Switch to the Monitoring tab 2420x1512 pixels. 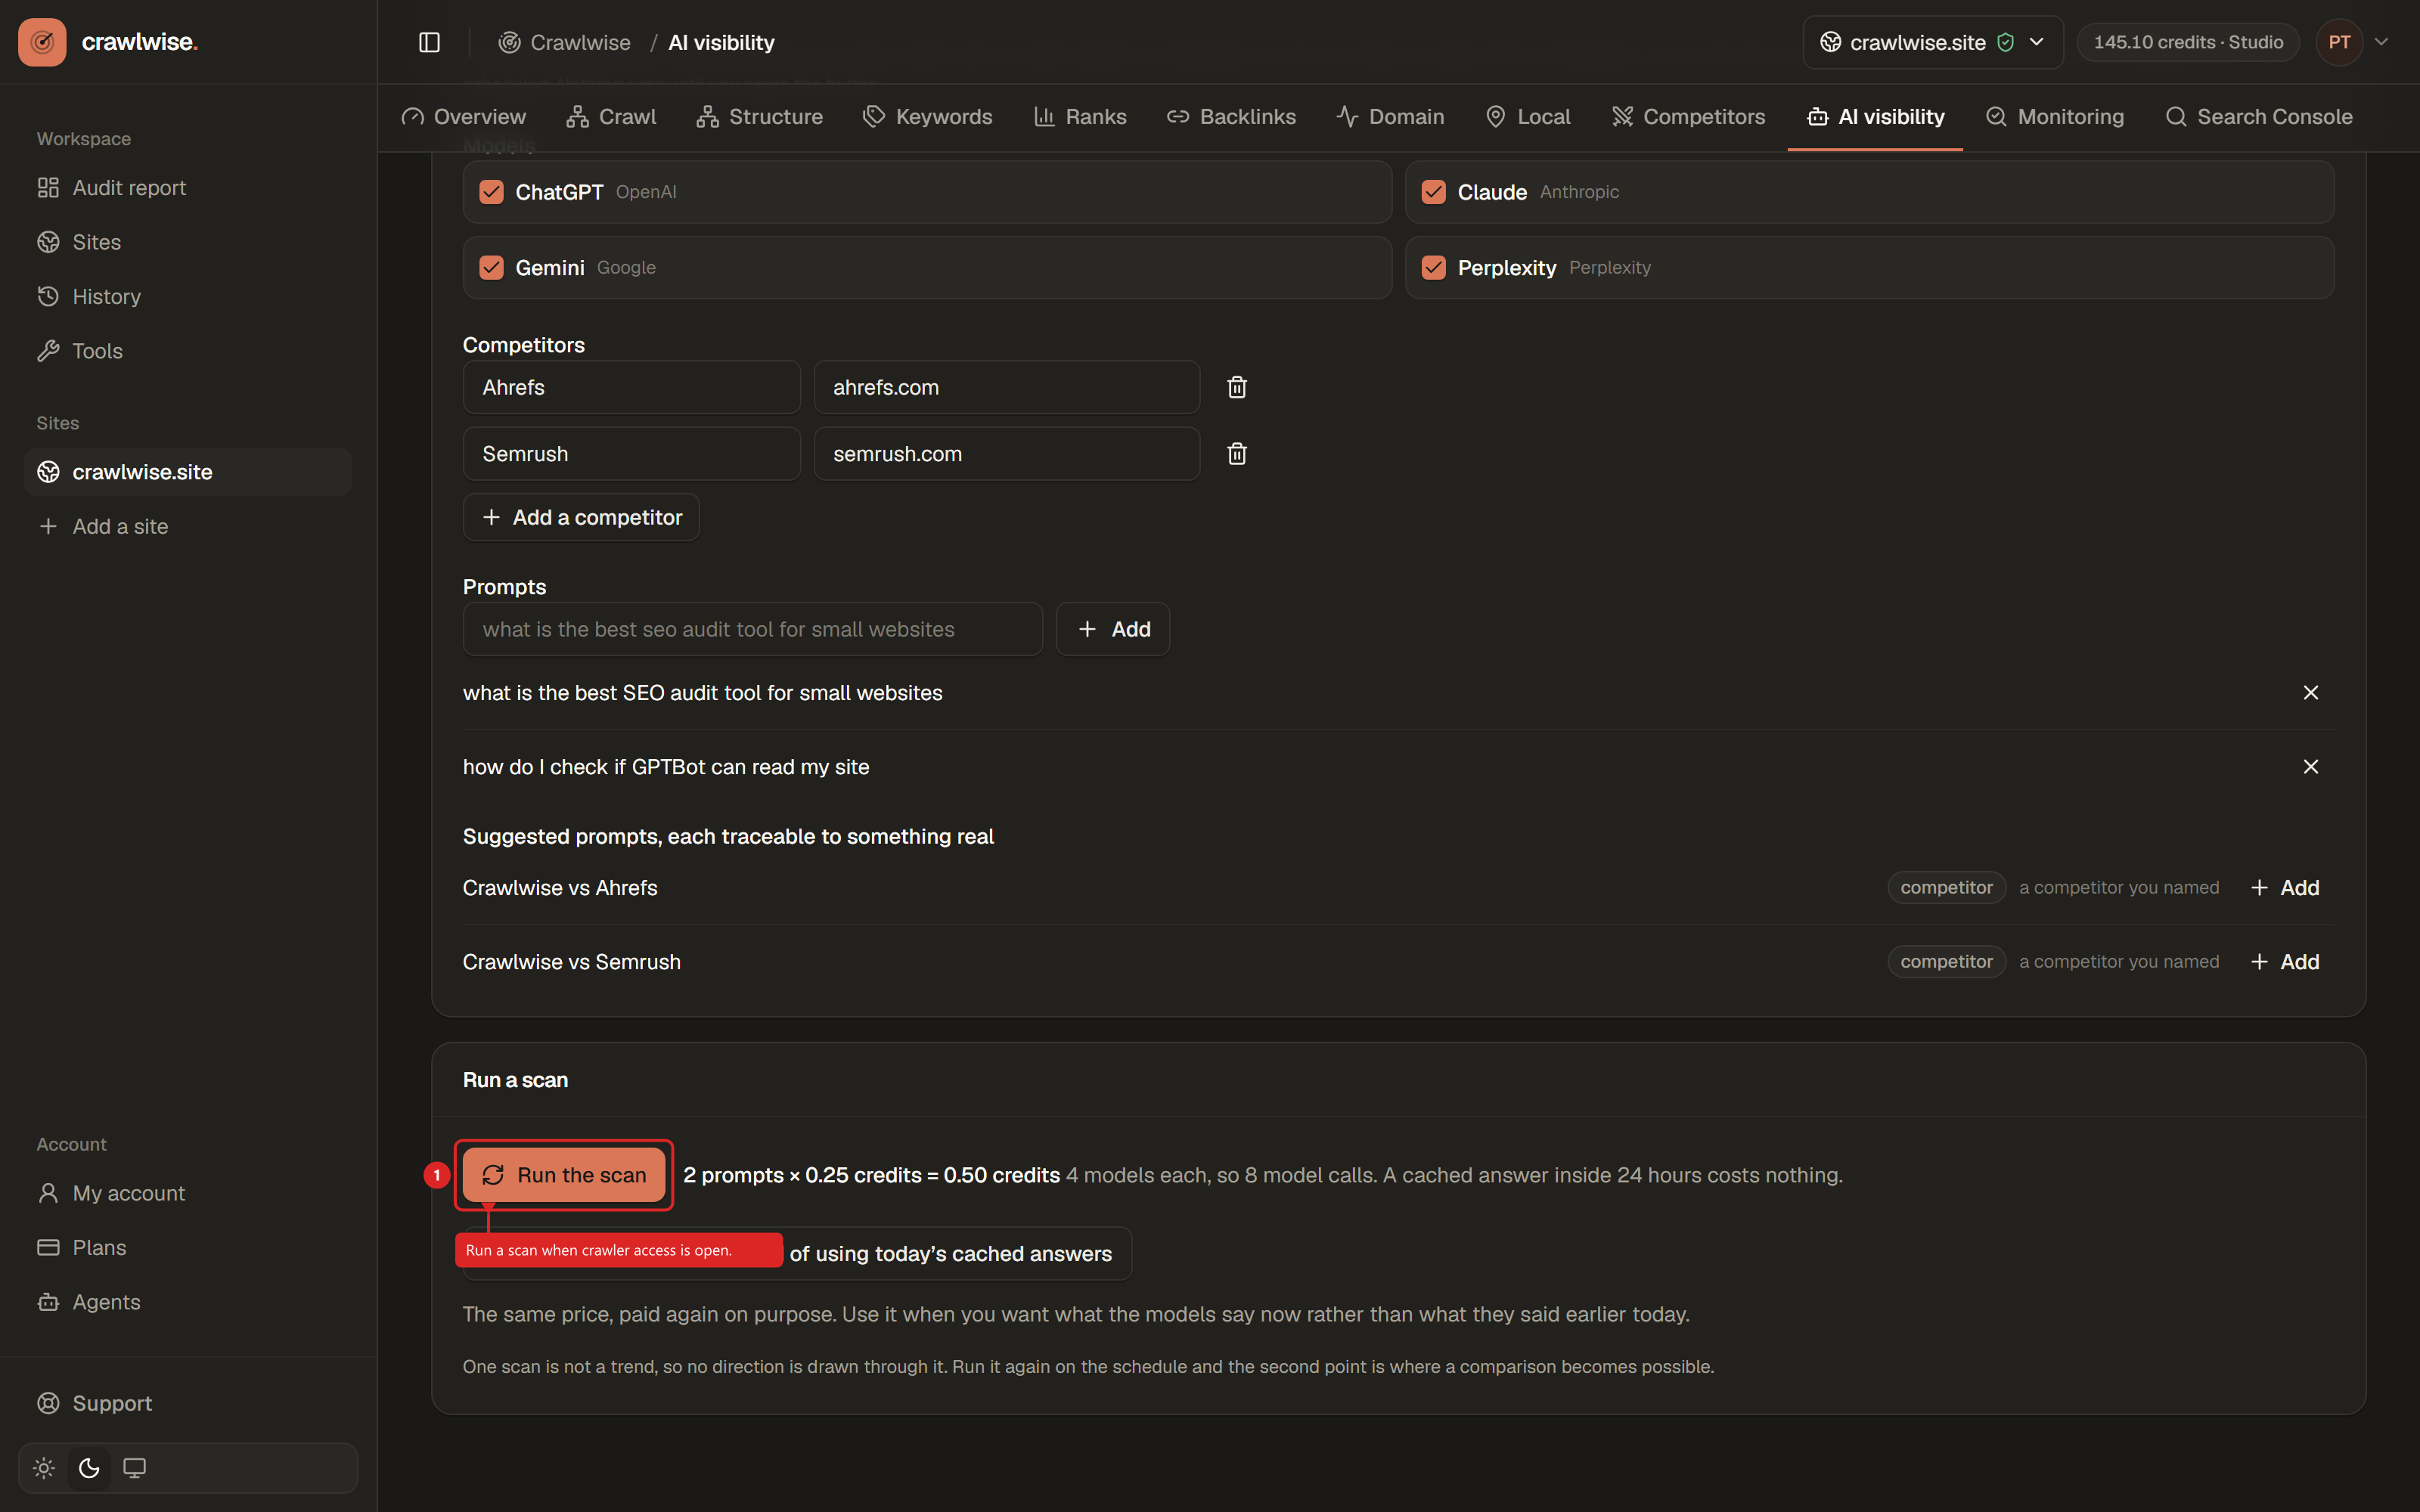tap(2054, 117)
